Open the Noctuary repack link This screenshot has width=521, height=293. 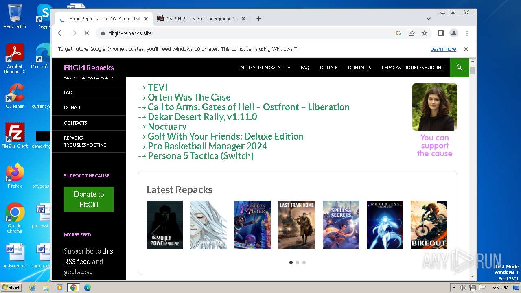point(167,127)
